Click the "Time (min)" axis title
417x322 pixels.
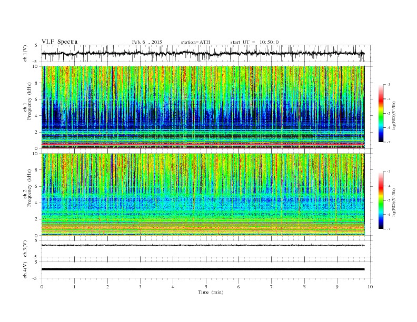click(x=211, y=292)
